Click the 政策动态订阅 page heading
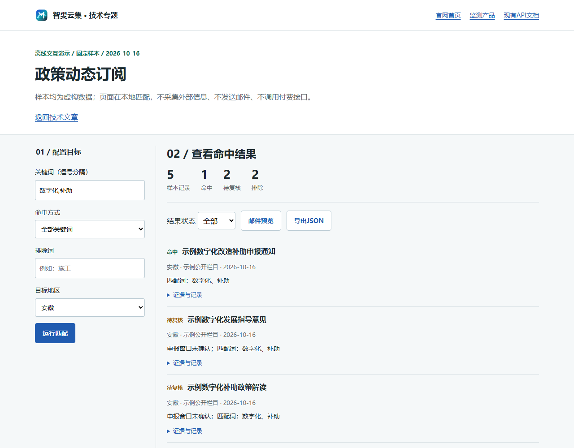Image resolution: width=574 pixels, height=448 pixels. pyautogui.click(x=81, y=74)
